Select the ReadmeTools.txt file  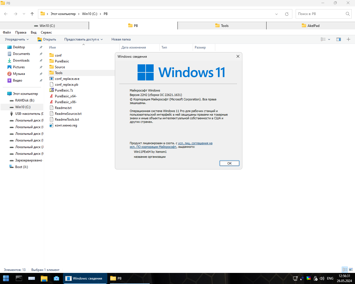(67, 119)
